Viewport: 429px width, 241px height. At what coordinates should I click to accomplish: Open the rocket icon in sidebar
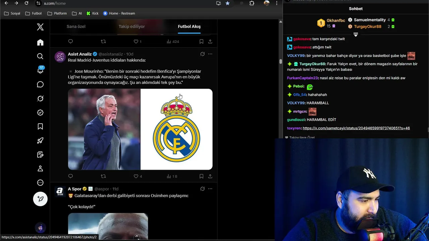point(40,141)
